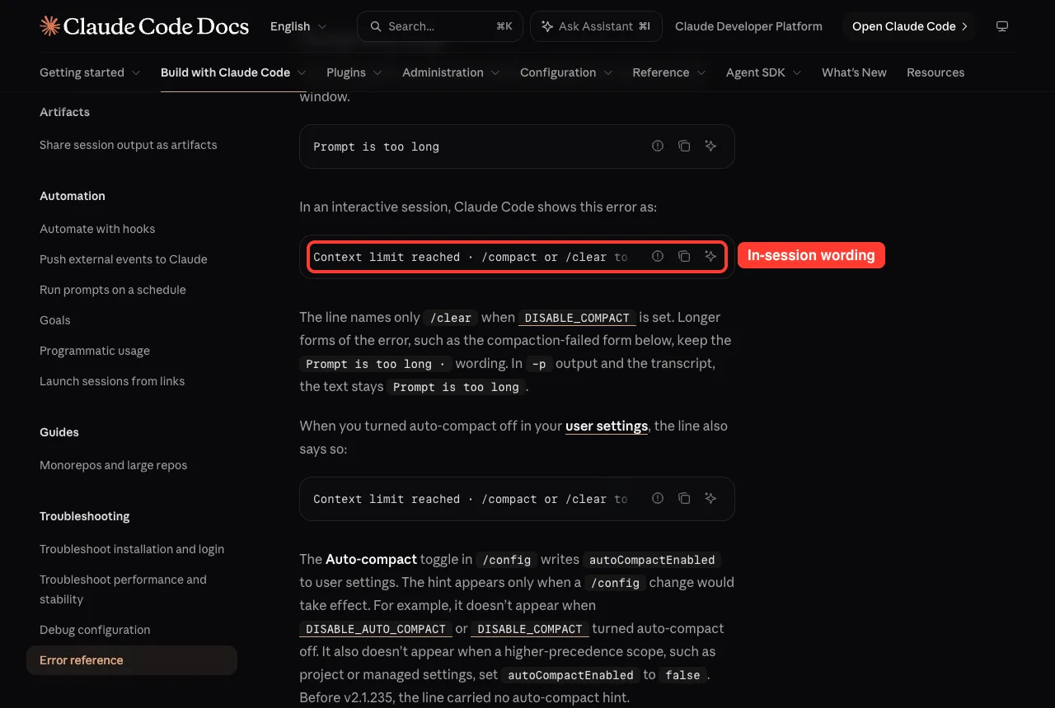
Task: Click the Search input field
Action: pos(440,26)
